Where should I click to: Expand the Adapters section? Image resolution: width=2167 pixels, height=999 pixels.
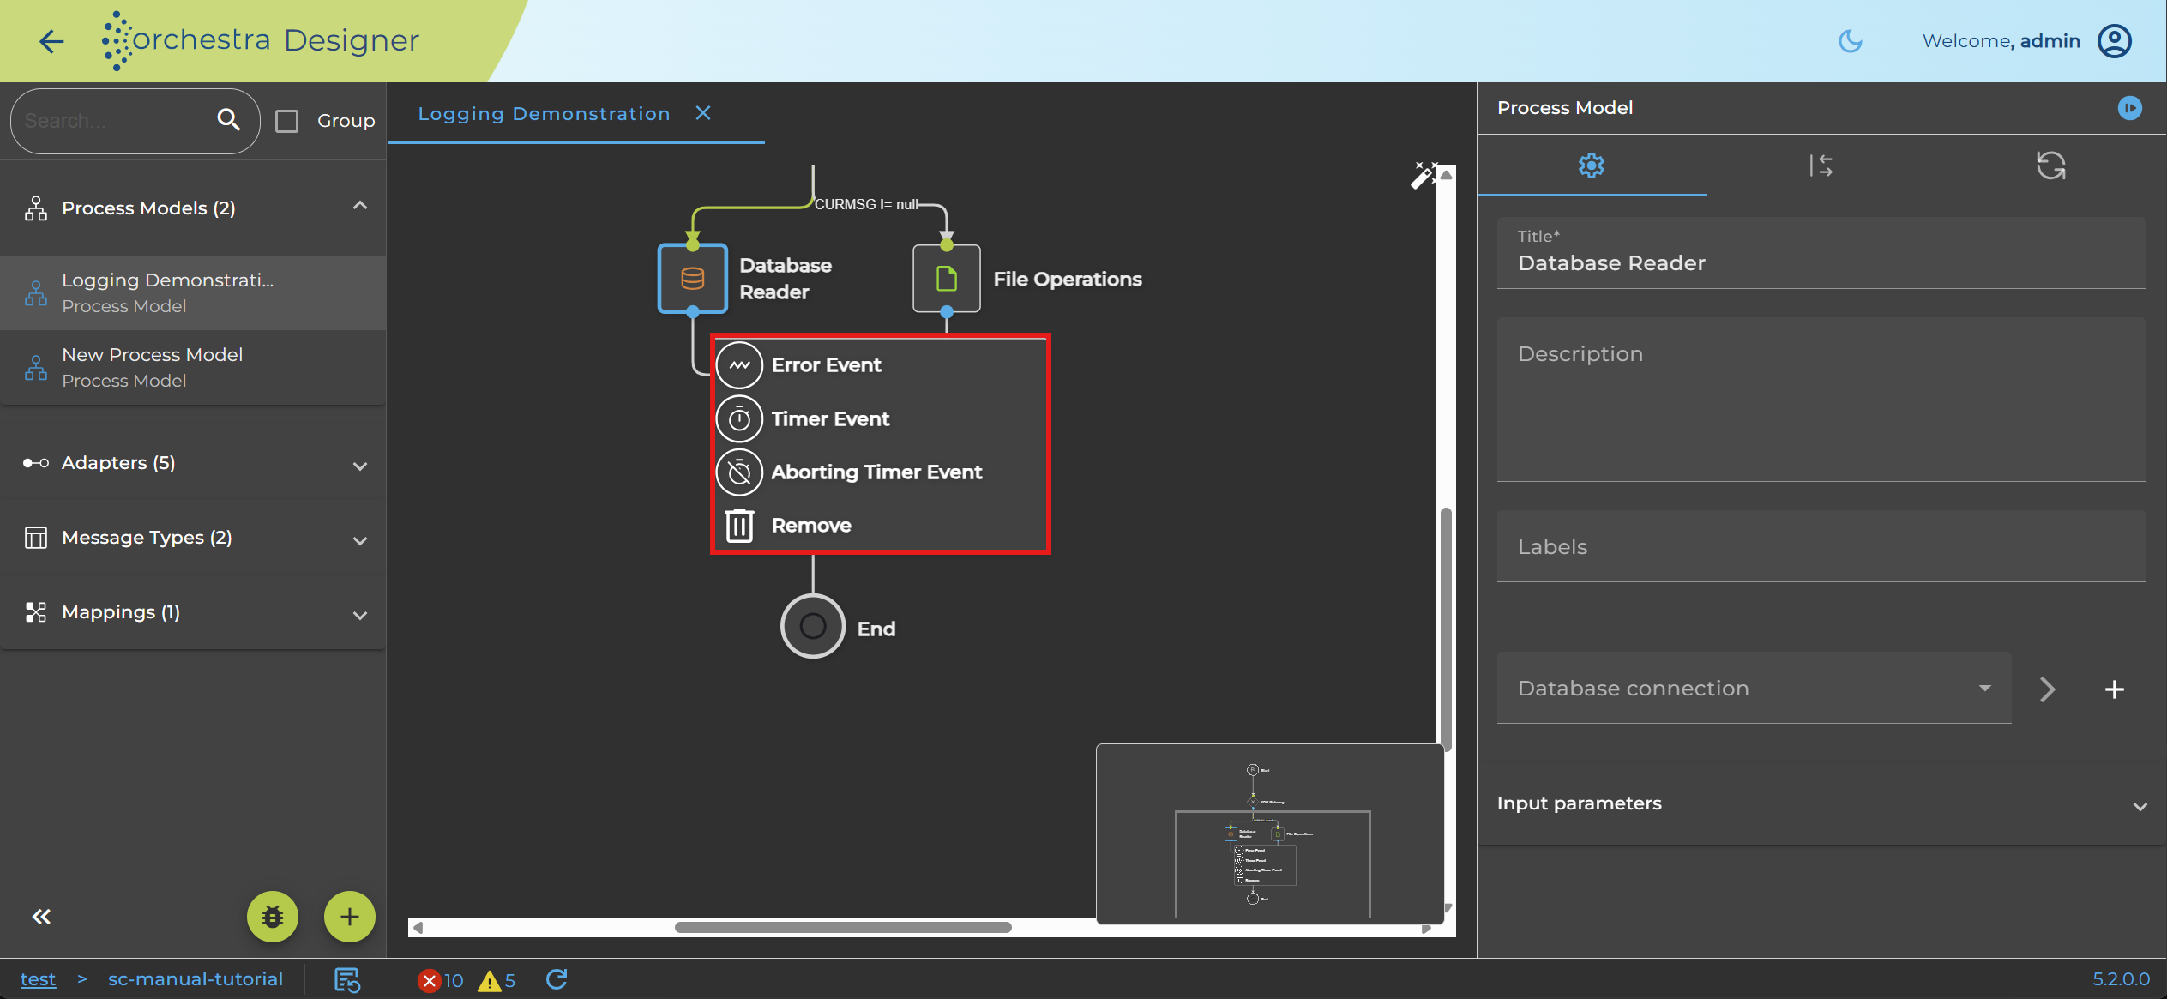(360, 466)
